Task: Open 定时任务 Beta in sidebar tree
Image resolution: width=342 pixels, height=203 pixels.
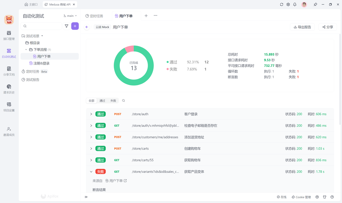Action: point(35,72)
